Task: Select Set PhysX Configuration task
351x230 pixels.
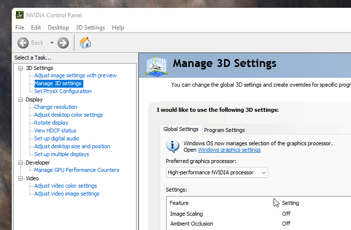Action: tap(63, 91)
